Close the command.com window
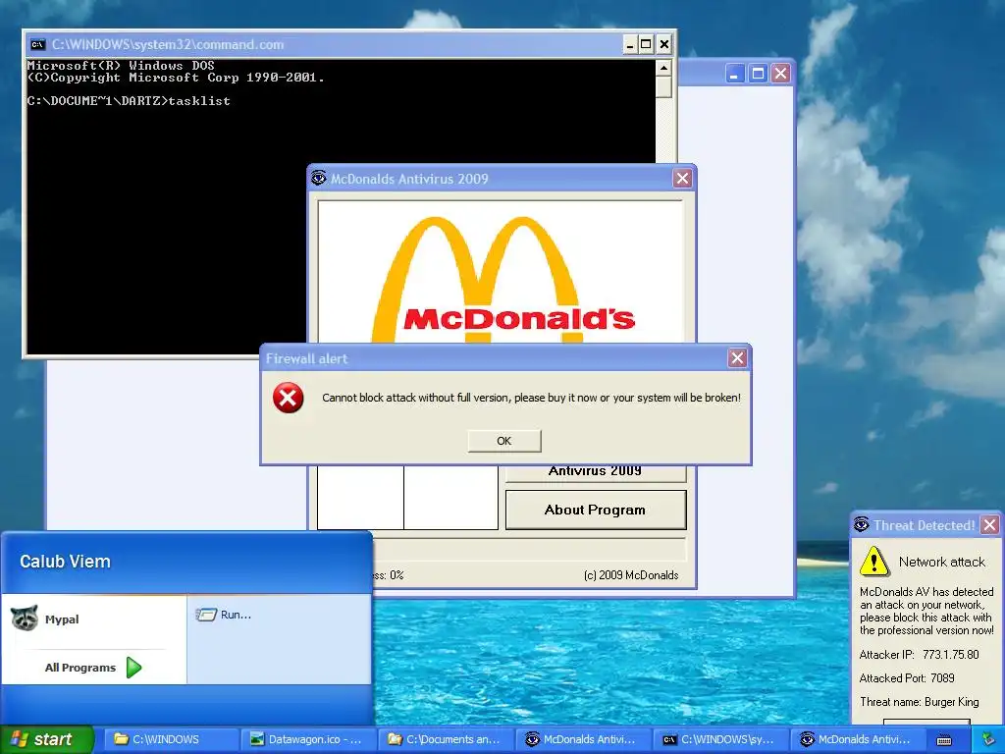Viewport: 1005px width, 754px height. (x=664, y=44)
